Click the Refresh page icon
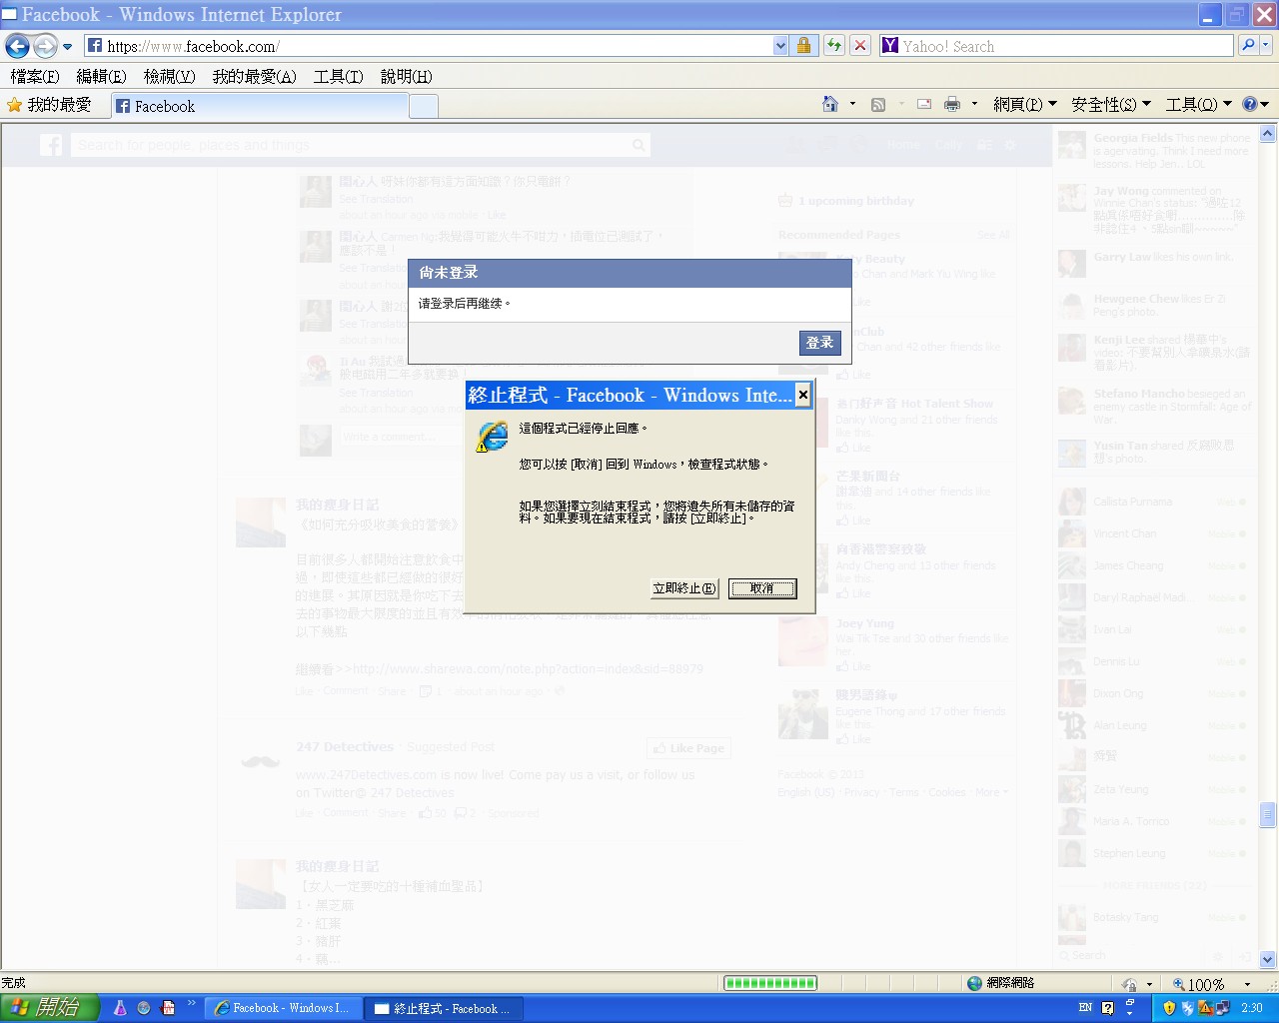The height and width of the screenshot is (1023, 1279). [x=833, y=46]
